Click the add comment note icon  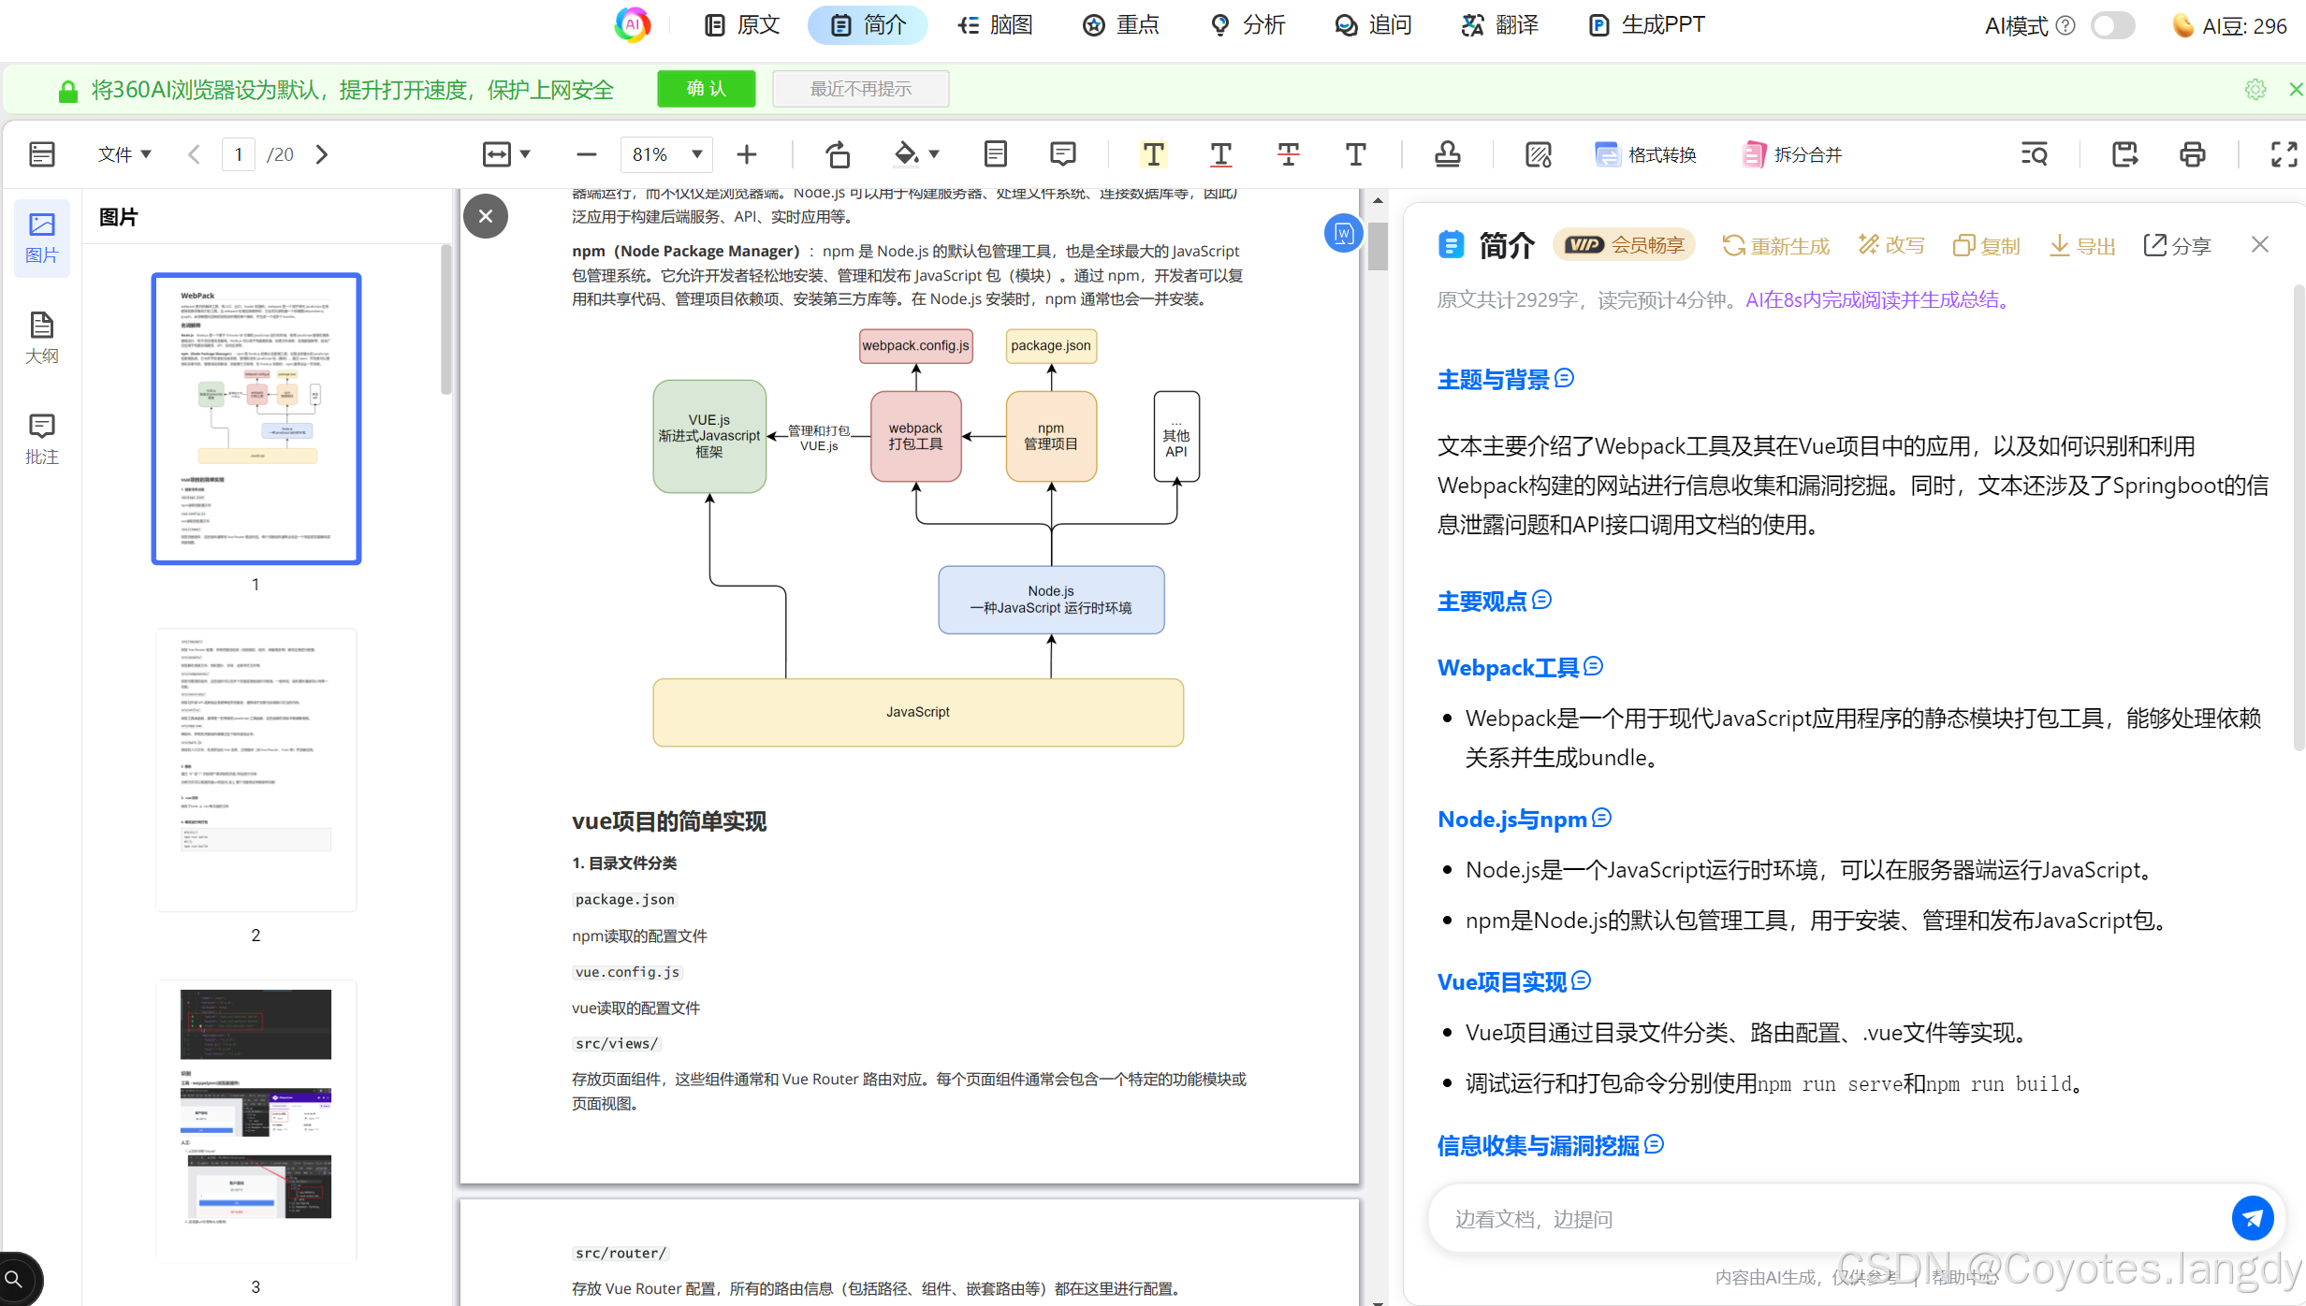[1062, 154]
